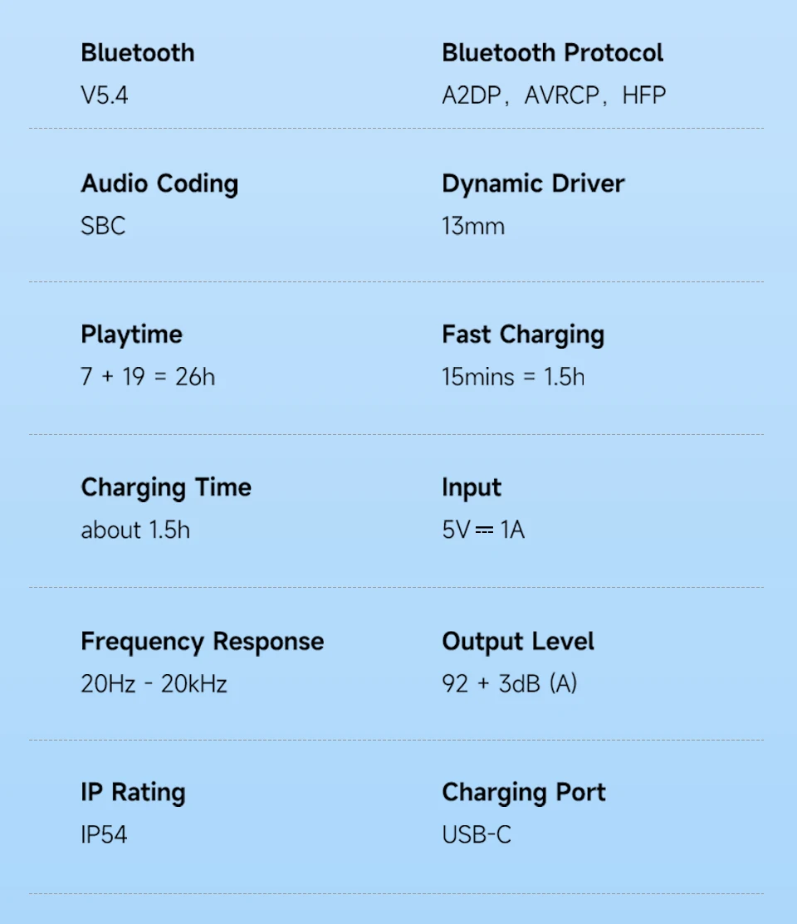797x924 pixels.
Task: Select the 13mm driver value
Action: tap(473, 227)
